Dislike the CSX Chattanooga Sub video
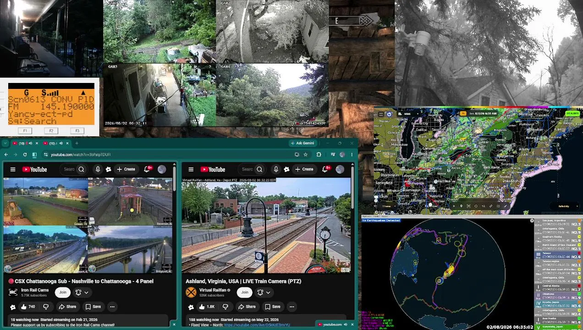This screenshot has height=330, width=583. pos(46,307)
